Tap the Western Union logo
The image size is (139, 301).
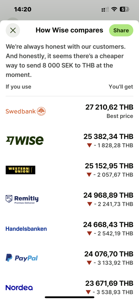21,170
